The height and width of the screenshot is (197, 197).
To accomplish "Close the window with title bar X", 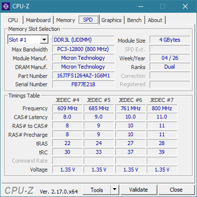I will tap(185, 6).
